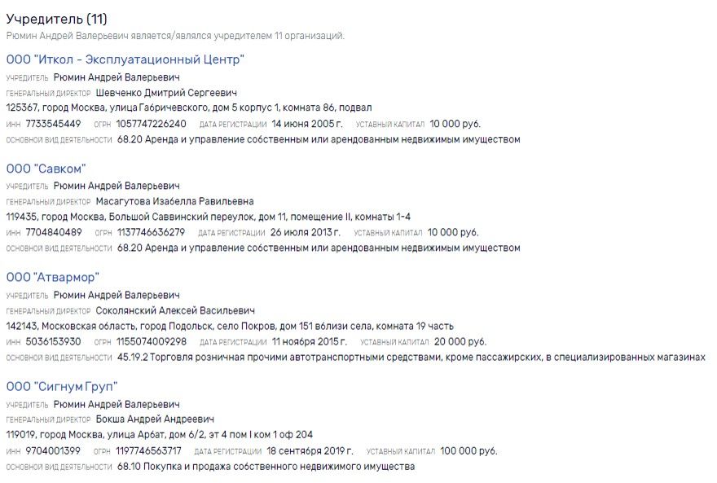
Task: Click the "Учредитель (11)" section heading
Action: coord(56,19)
